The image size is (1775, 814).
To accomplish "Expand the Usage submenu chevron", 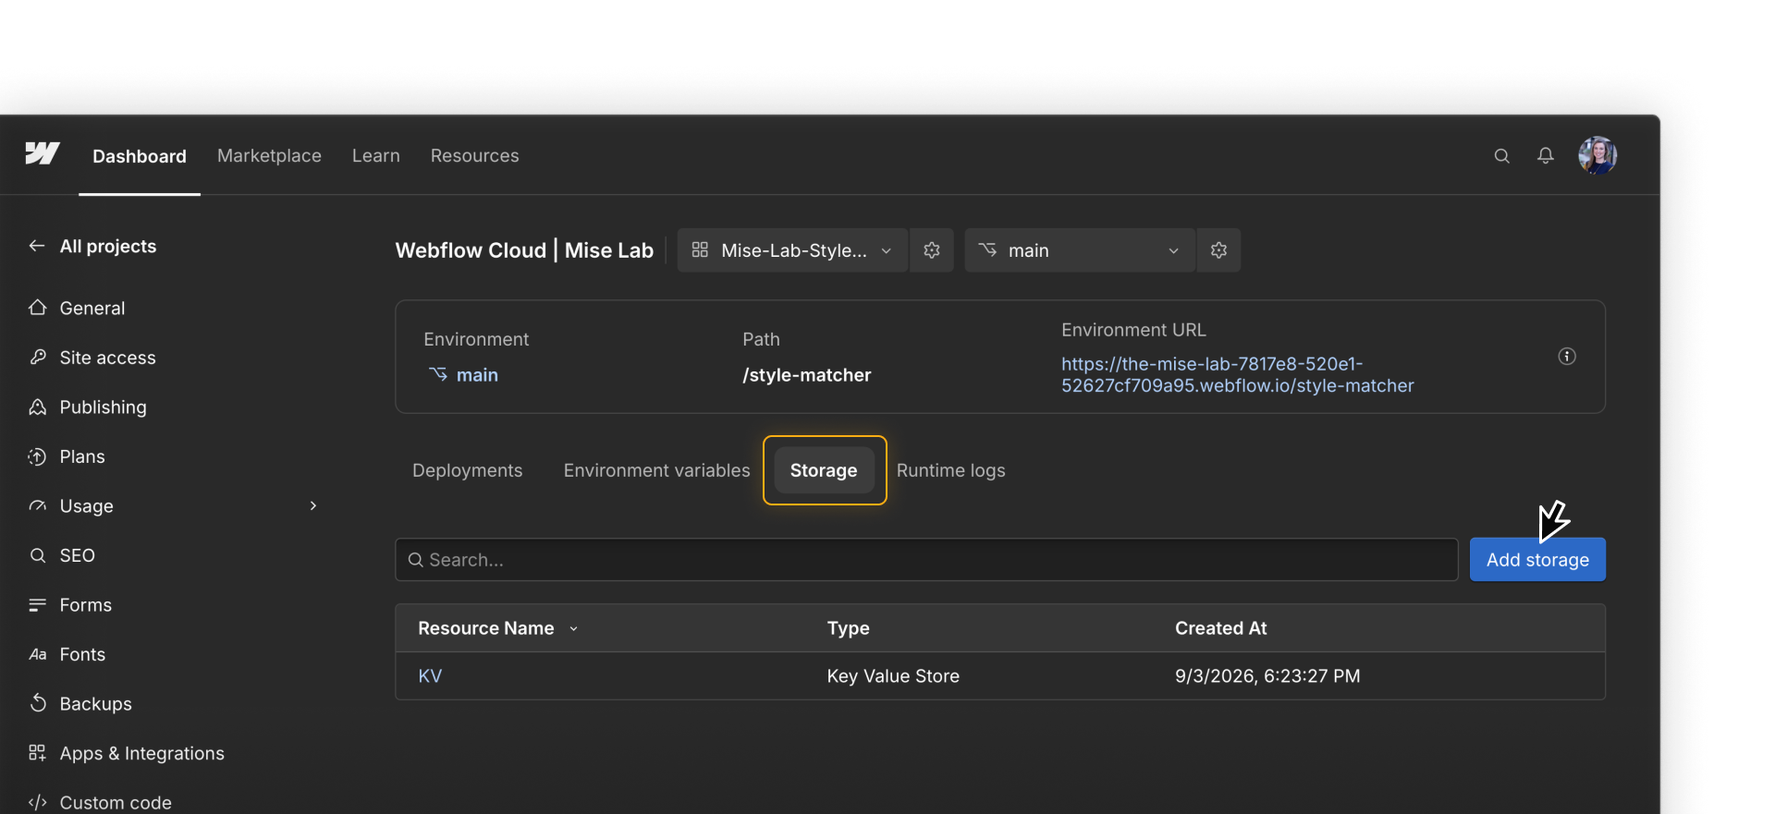I will (313, 506).
